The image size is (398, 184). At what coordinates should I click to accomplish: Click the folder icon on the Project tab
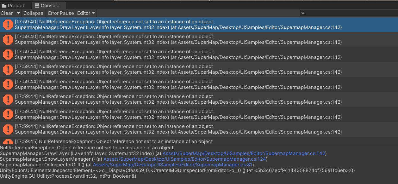4,6
